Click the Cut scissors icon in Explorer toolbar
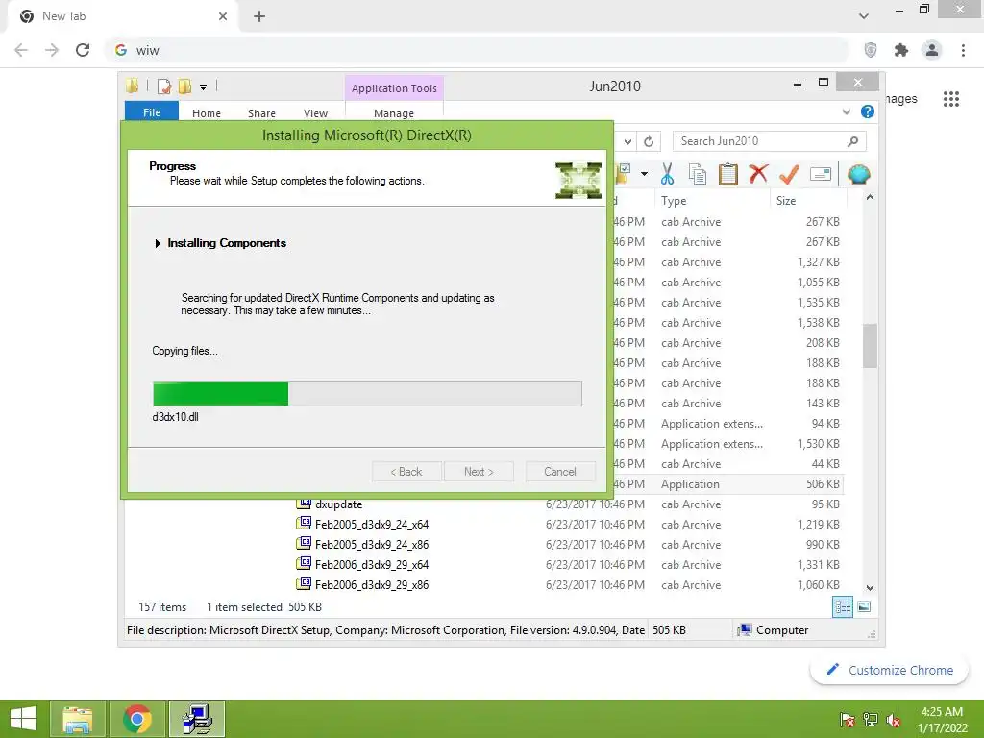Image resolution: width=984 pixels, height=738 pixels. [667, 174]
